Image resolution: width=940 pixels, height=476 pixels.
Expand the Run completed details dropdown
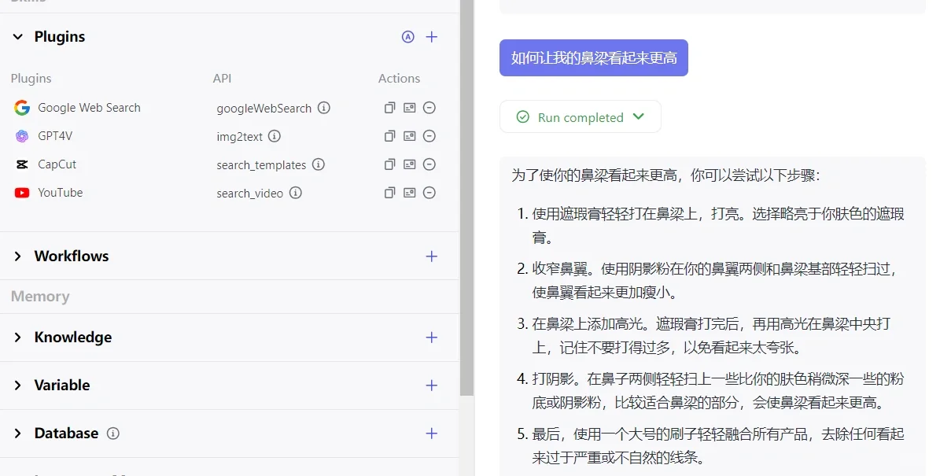pyautogui.click(x=639, y=116)
